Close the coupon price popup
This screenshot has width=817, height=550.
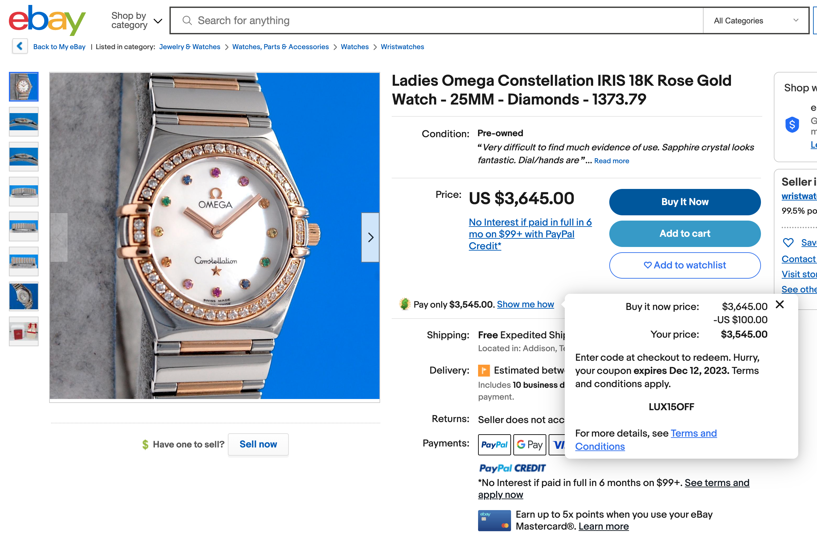pyautogui.click(x=779, y=304)
